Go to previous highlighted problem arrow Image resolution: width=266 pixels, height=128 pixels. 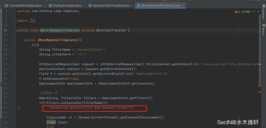tap(254, 12)
